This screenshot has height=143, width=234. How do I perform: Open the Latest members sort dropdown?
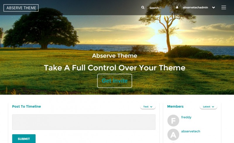point(208,106)
